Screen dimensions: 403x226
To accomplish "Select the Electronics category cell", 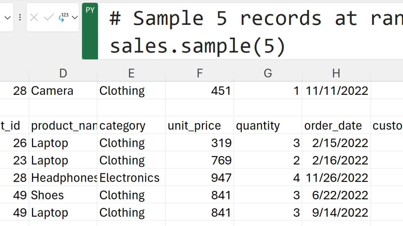I will (131, 178).
